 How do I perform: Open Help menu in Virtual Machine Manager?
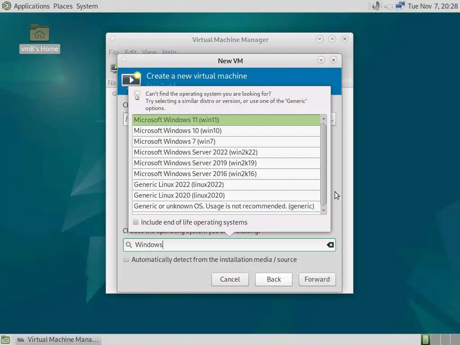[169, 52]
